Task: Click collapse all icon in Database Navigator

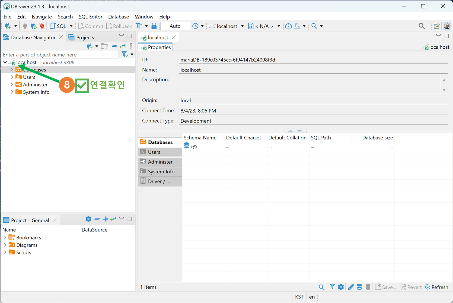Action: (114, 46)
